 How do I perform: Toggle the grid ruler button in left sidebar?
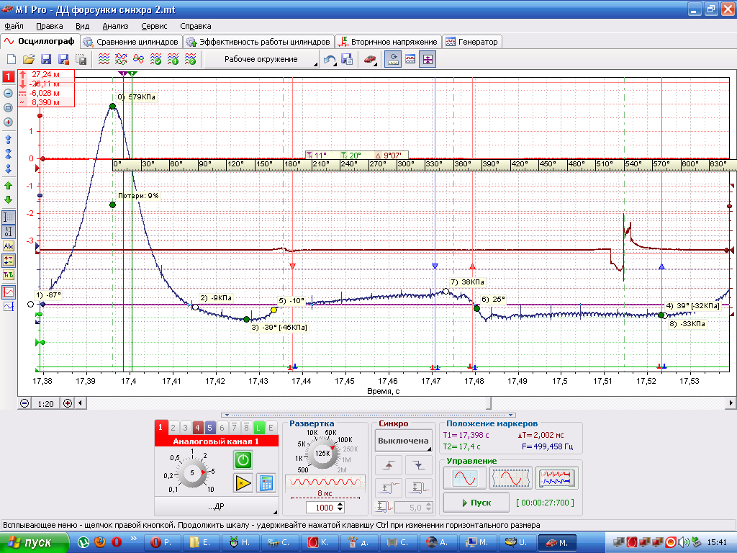(x=9, y=217)
